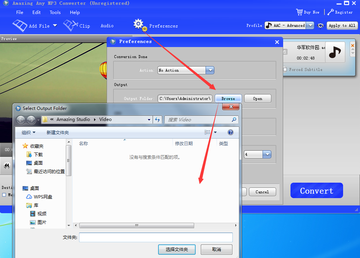The width and height of the screenshot is (360, 258).
Task: Open the No Action dropdown in Preferences
Action: [x=210, y=70]
